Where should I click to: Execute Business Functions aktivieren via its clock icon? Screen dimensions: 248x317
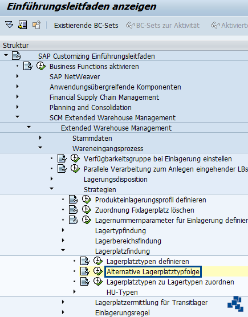coord(41,66)
